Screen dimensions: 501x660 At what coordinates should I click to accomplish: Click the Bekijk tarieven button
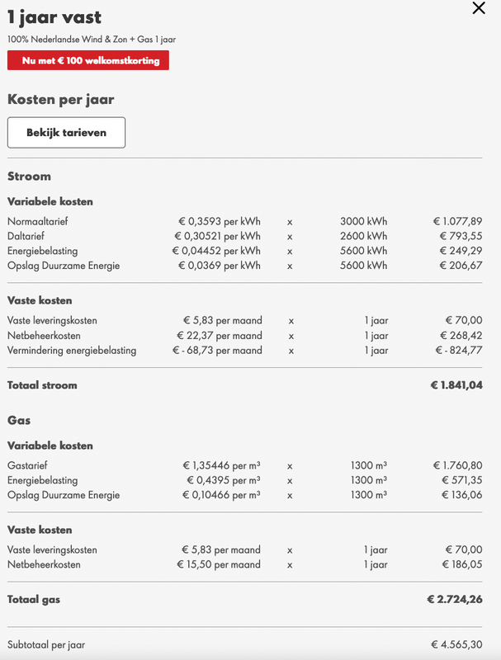[67, 133]
